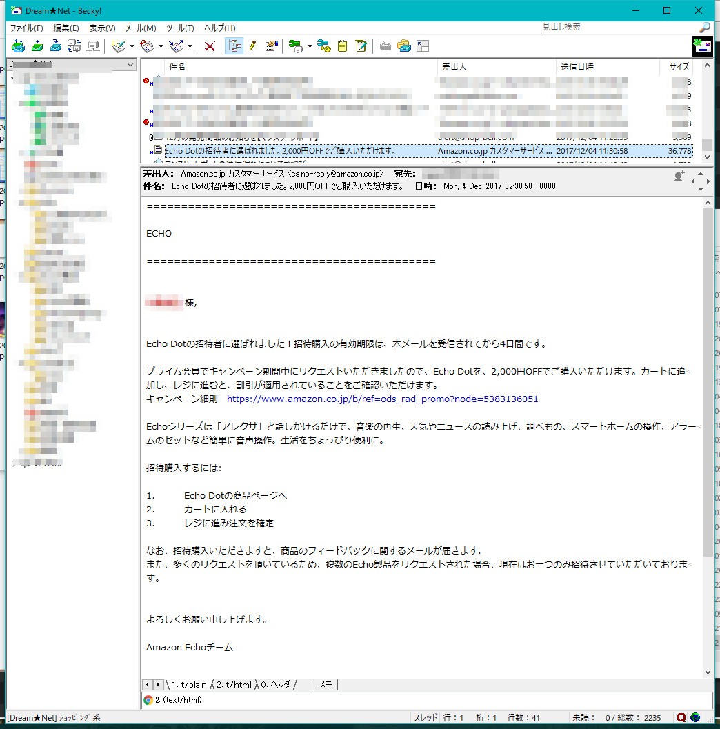Open dropdown arrow beside green wrench icon
This screenshot has height=729, width=720.
(310, 46)
